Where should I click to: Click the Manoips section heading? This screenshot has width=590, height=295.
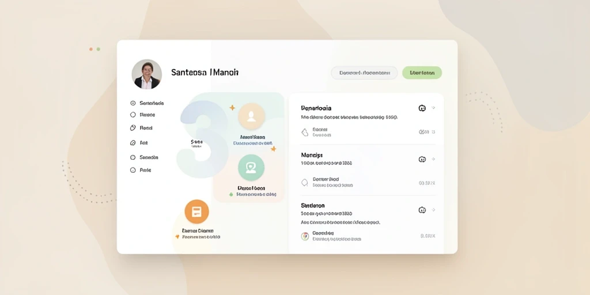tap(312, 155)
